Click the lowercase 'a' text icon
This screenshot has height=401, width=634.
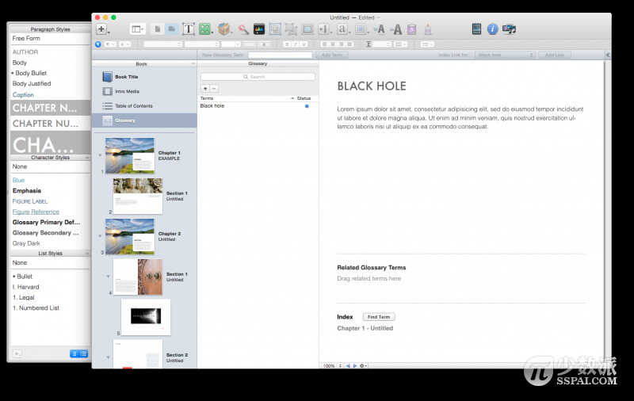(342, 29)
